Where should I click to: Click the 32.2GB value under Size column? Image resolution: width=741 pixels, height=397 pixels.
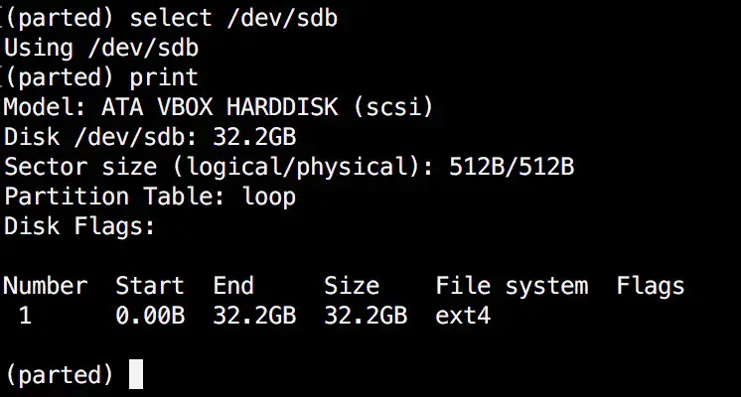[x=366, y=316]
